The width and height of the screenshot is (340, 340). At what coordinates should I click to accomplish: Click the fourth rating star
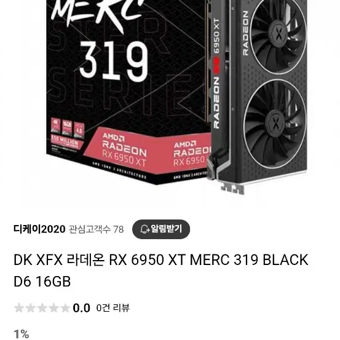53,308
